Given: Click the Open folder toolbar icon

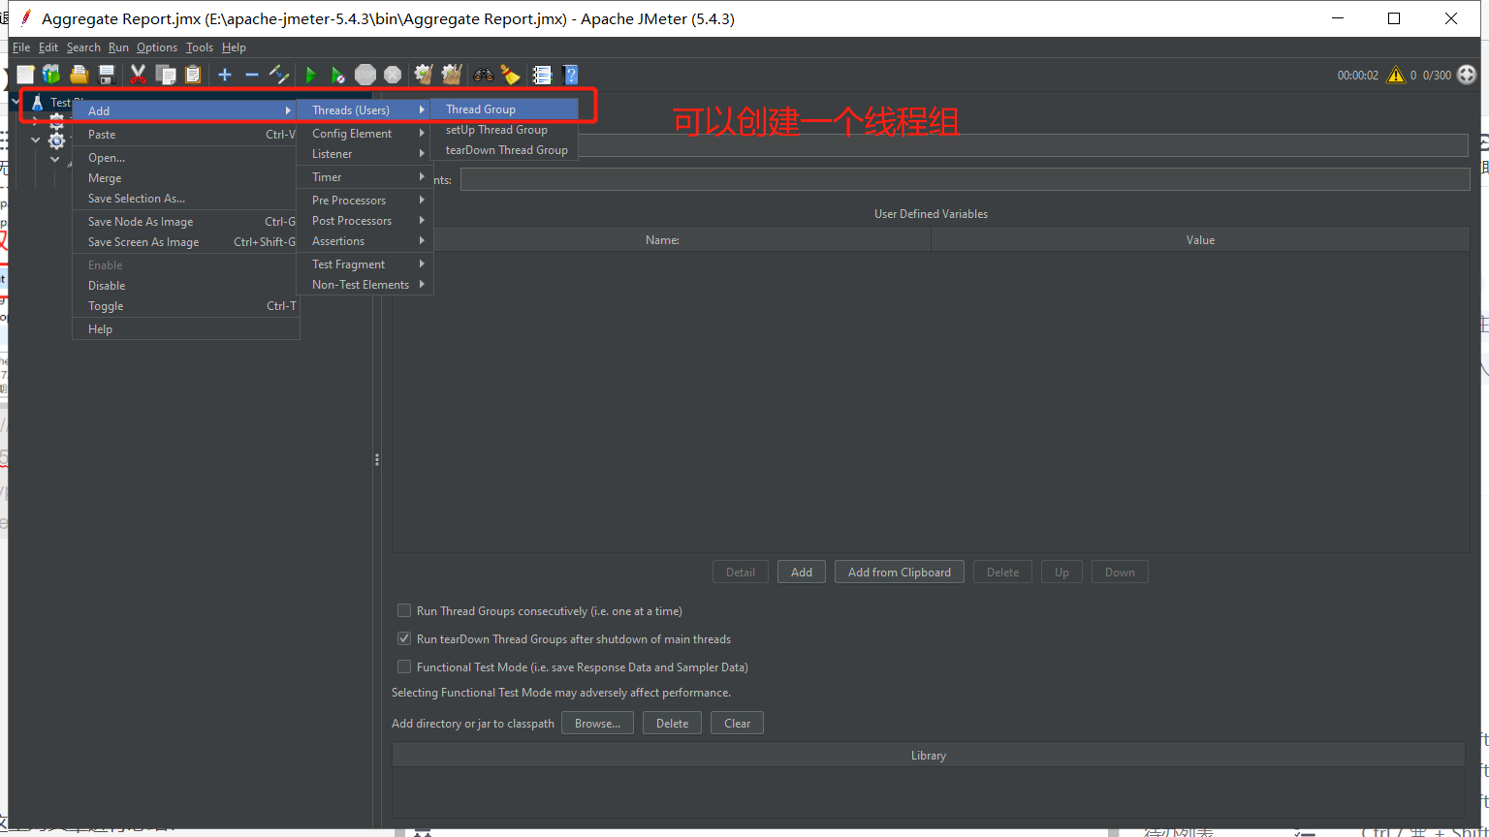Looking at the screenshot, I should click(79, 75).
